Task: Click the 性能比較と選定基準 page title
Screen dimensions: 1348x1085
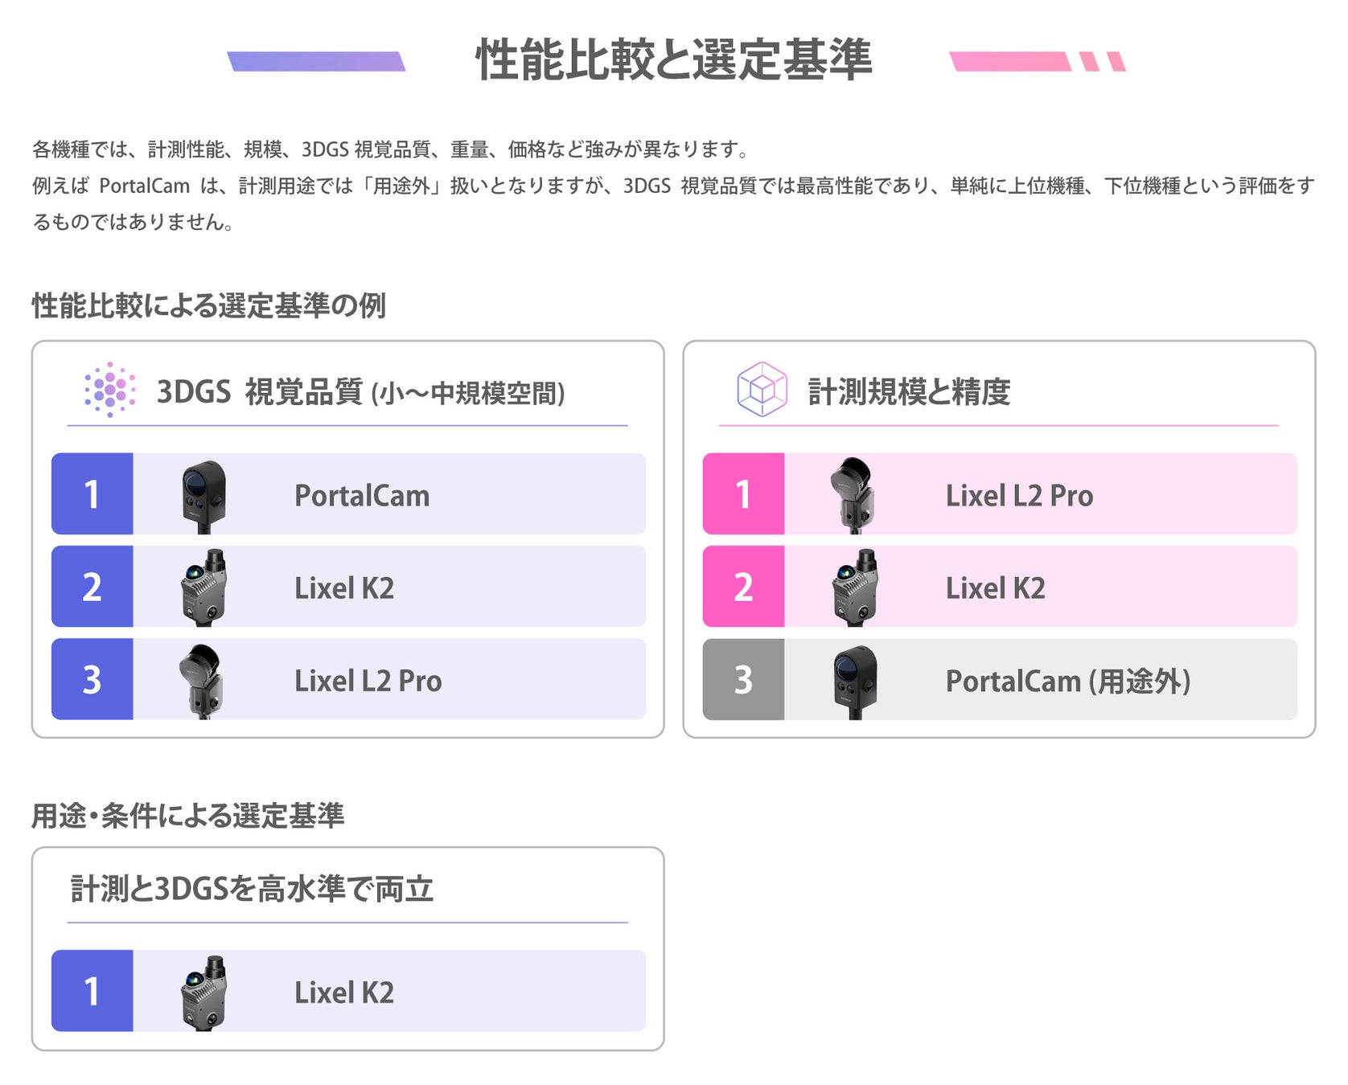Action: coord(674,59)
